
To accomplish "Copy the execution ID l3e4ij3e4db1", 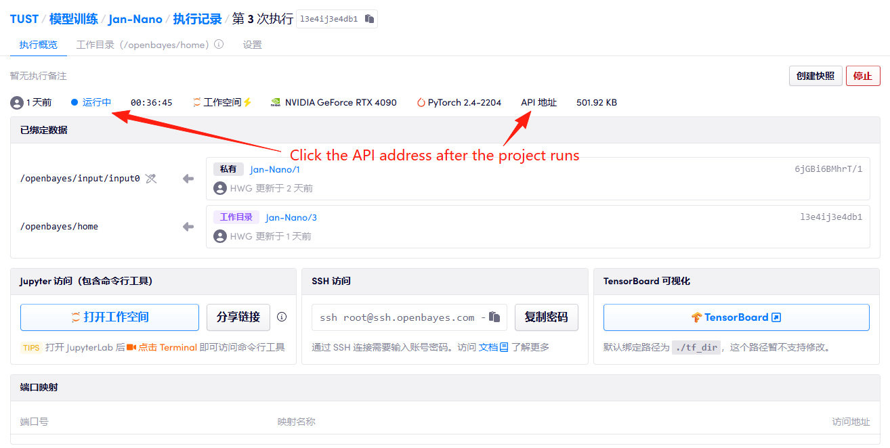I will [x=369, y=19].
